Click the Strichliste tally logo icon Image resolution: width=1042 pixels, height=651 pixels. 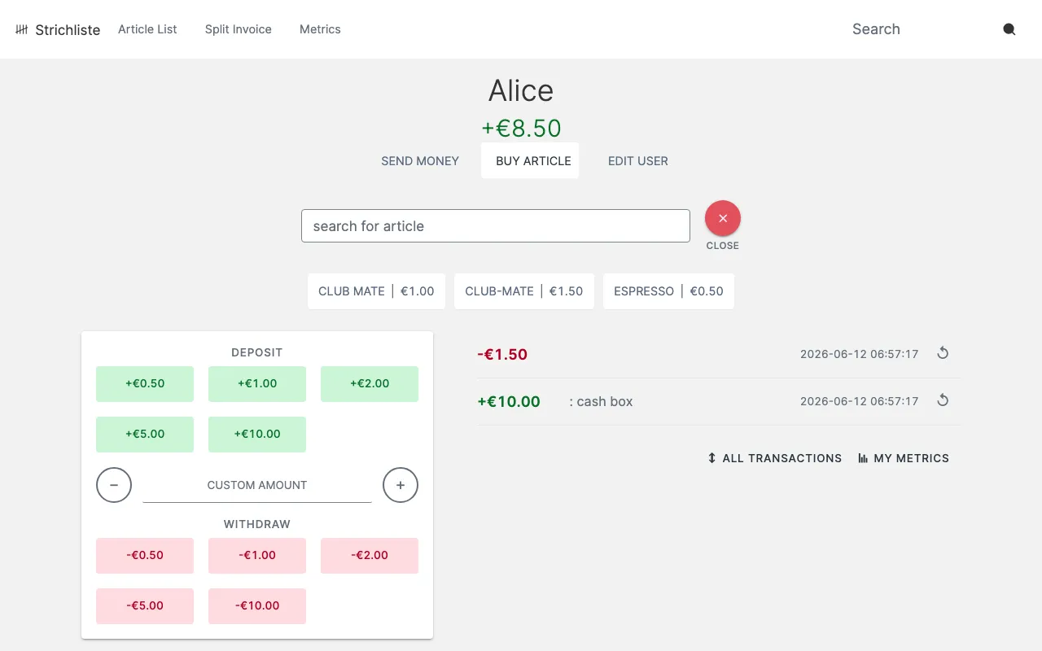click(x=22, y=29)
